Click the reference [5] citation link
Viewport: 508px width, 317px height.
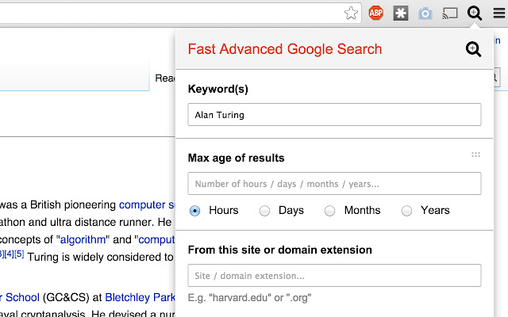(x=19, y=254)
